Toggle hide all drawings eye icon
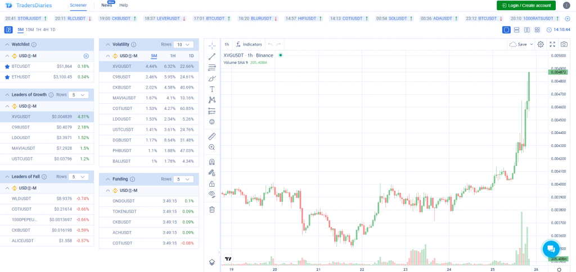 tap(212, 194)
